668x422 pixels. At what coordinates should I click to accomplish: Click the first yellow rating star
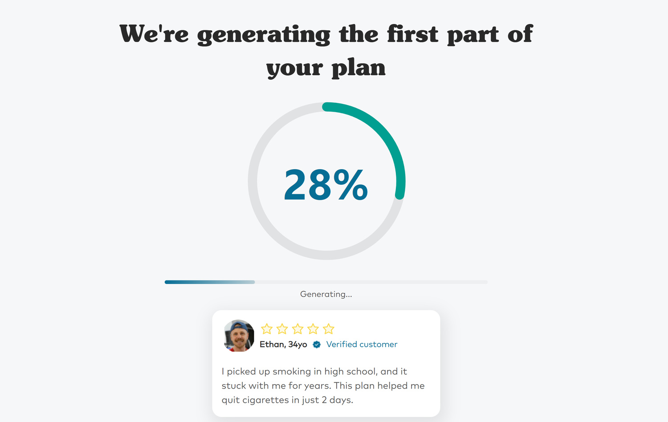(267, 329)
